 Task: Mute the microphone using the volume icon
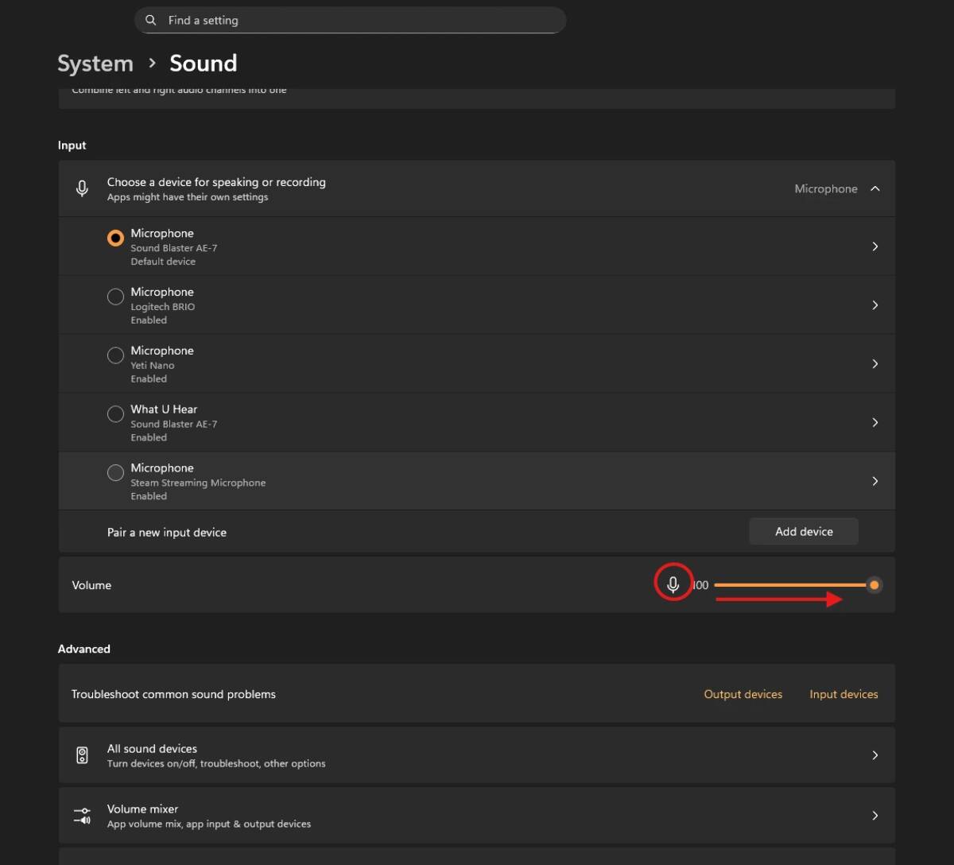(673, 585)
